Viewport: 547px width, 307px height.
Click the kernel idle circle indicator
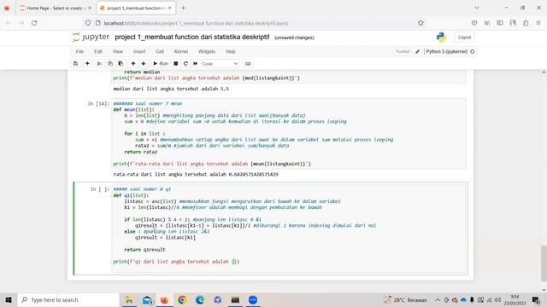tap(473, 51)
